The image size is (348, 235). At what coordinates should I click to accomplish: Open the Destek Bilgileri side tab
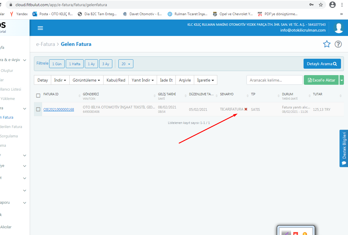(x=344, y=148)
